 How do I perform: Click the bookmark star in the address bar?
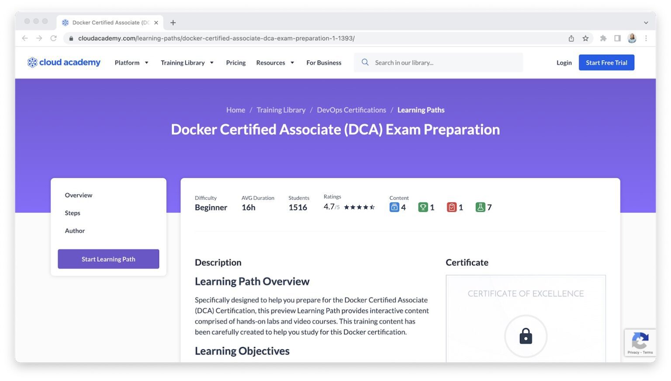point(585,38)
